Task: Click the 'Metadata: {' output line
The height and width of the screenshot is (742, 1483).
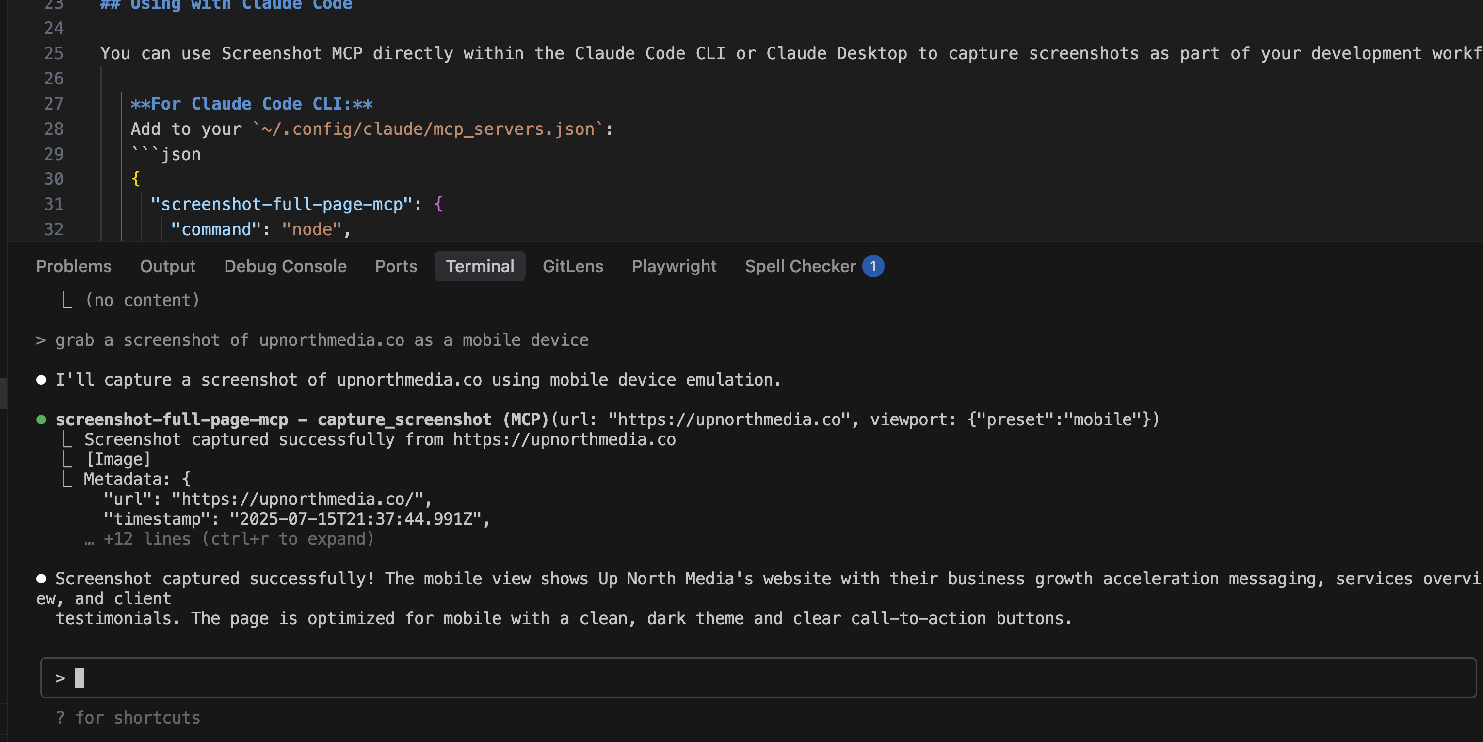Action: [137, 479]
